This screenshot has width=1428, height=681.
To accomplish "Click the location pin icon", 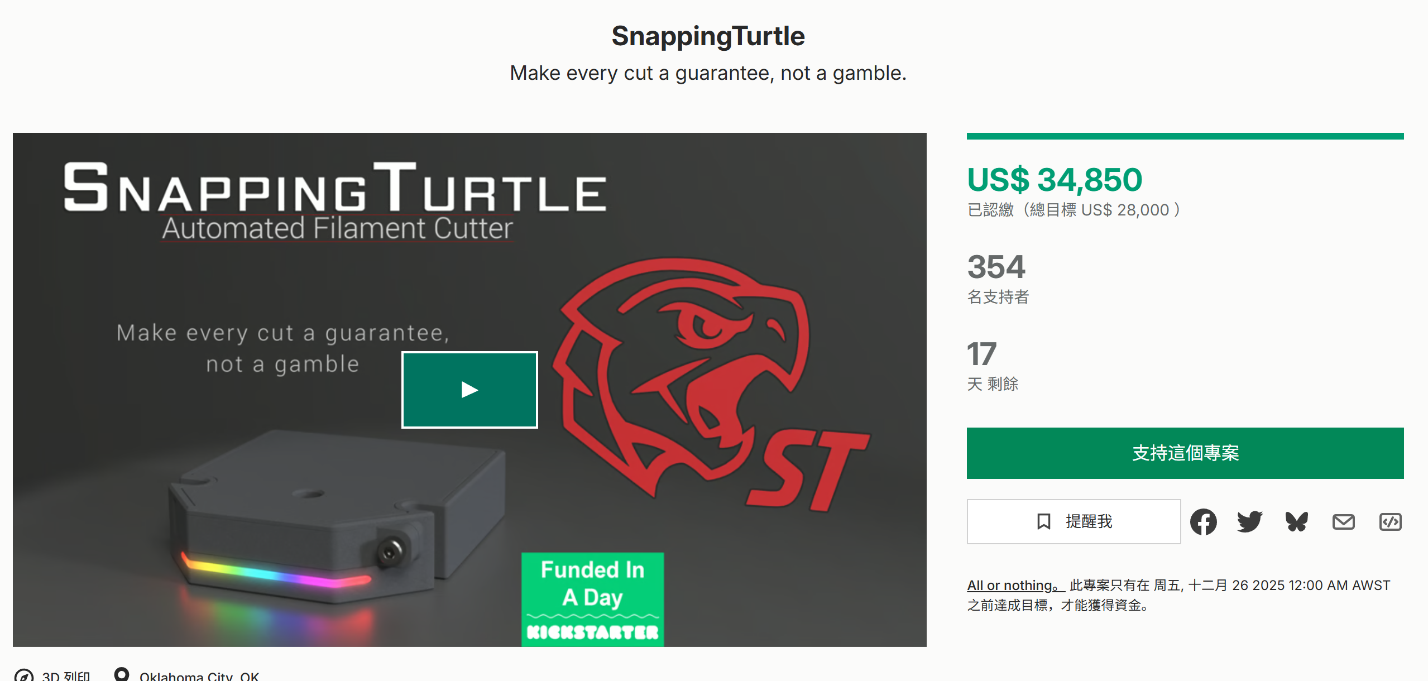I will tap(121, 674).
